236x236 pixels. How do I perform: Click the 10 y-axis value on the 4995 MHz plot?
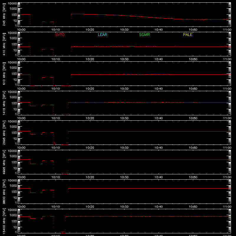coord(15,168)
